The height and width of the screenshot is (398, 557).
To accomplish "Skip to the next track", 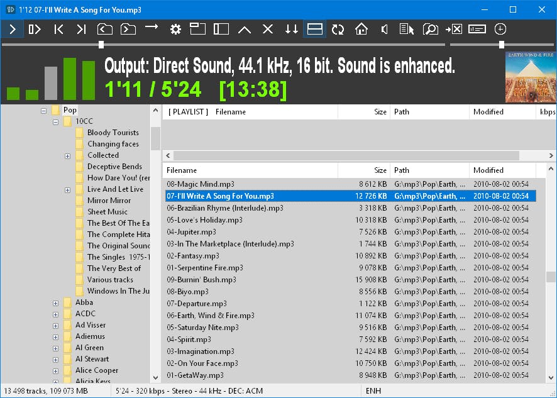I will [81, 29].
